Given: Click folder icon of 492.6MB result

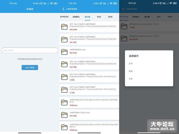Looking at the screenshot, I should (64, 27).
